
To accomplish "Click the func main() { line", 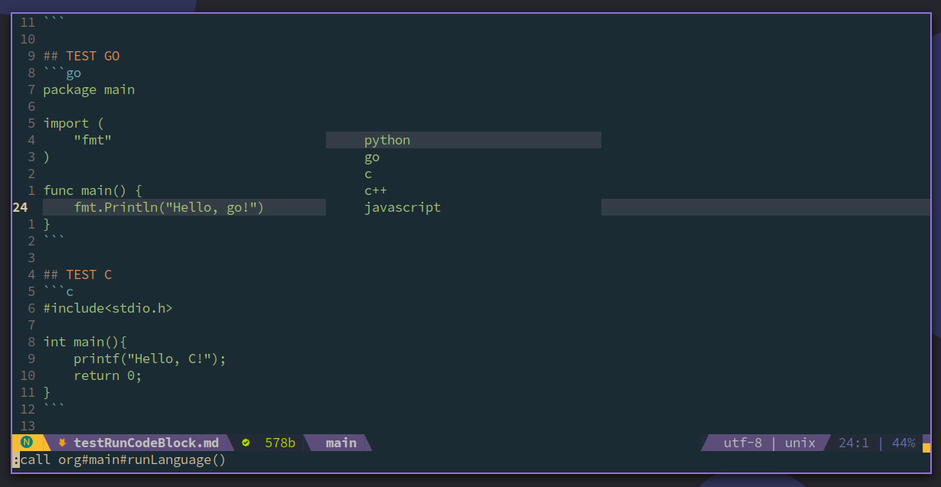I will tap(93, 190).
